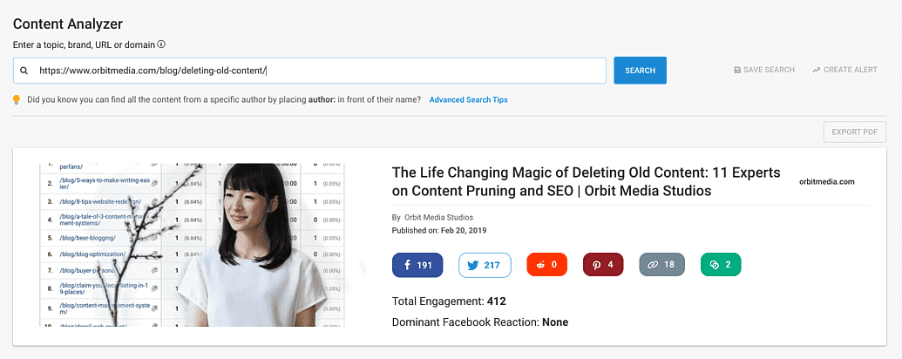Screen dimensions: 902x359
Task: Click the Total Engagement 412 text
Action: 449,301
